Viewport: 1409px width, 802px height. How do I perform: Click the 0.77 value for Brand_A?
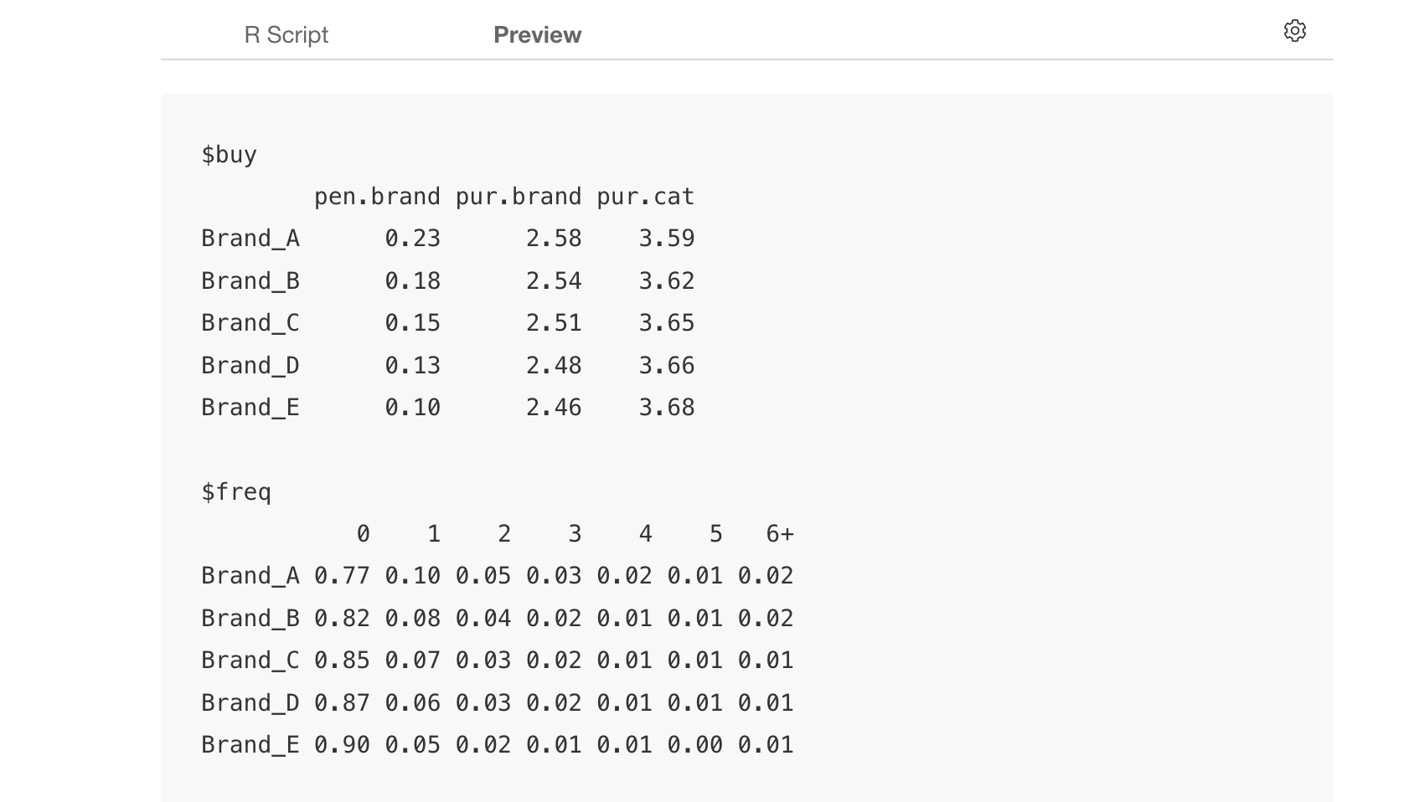[342, 576]
